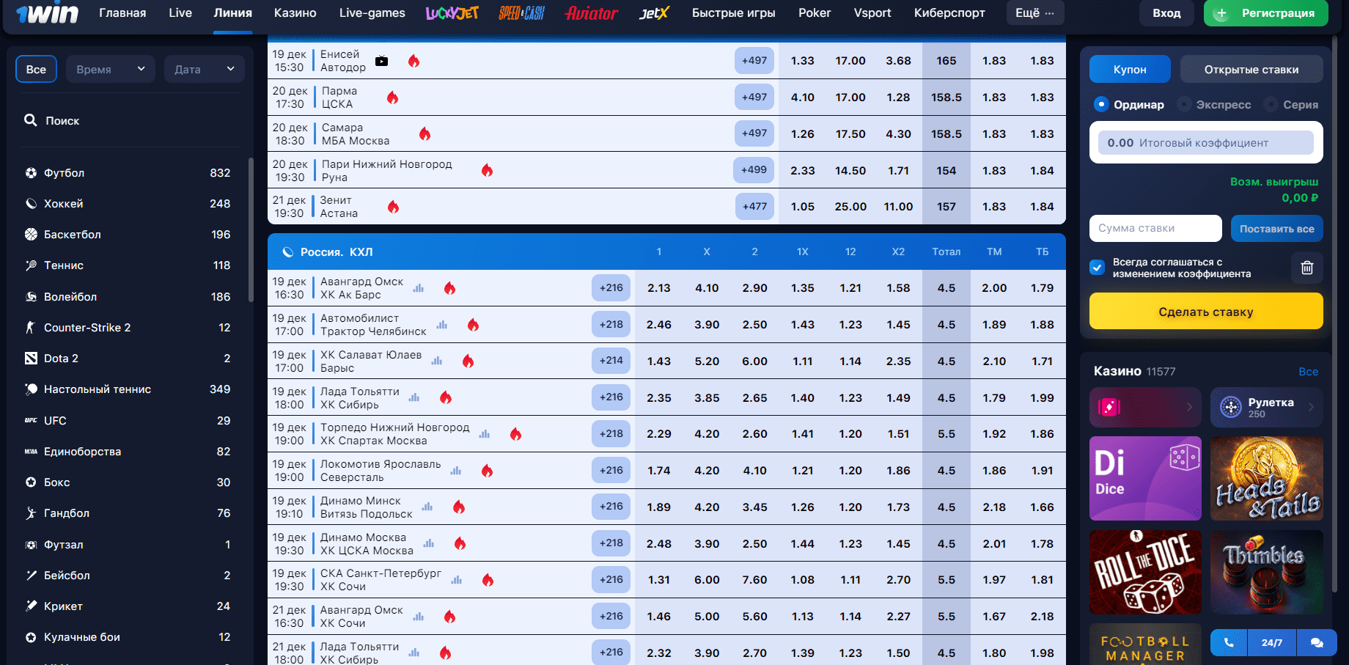Click the Регистрация button
Viewport: 1349px width, 665px height.
(1266, 12)
